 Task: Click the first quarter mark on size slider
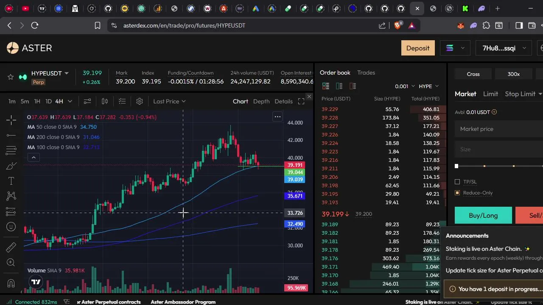(484, 166)
